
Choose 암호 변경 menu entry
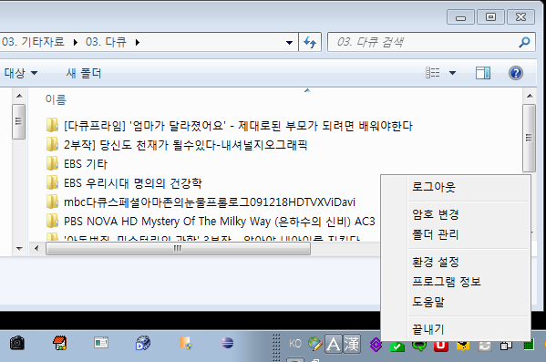pos(436,214)
